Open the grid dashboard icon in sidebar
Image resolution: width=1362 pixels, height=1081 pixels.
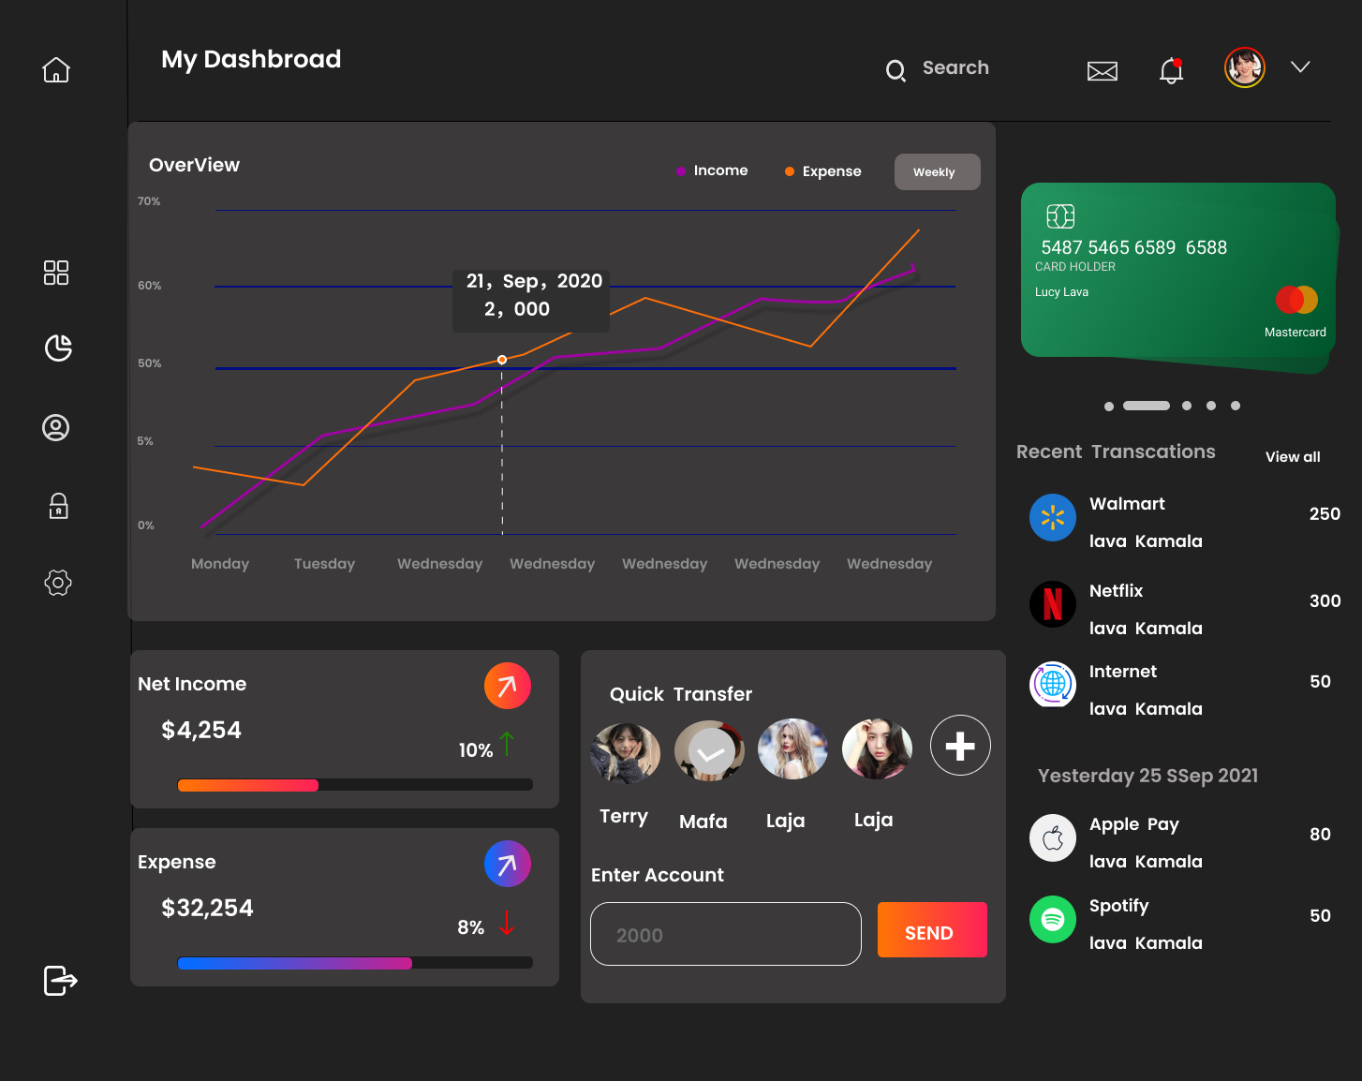pyautogui.click(x=56, y=273)
